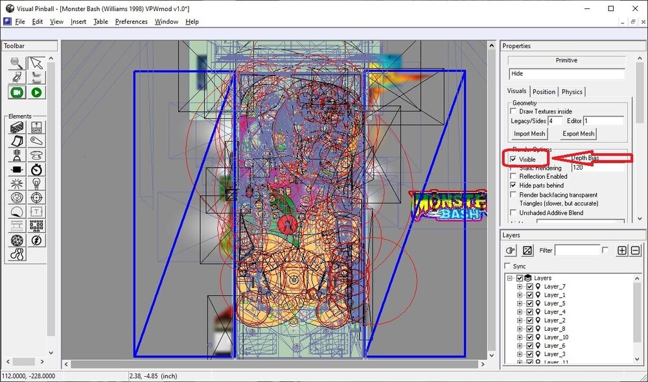Click the primitive name field Hide
Image resolution: width=648 pixels, height=382 pixels.
click(x=566, y=74)
